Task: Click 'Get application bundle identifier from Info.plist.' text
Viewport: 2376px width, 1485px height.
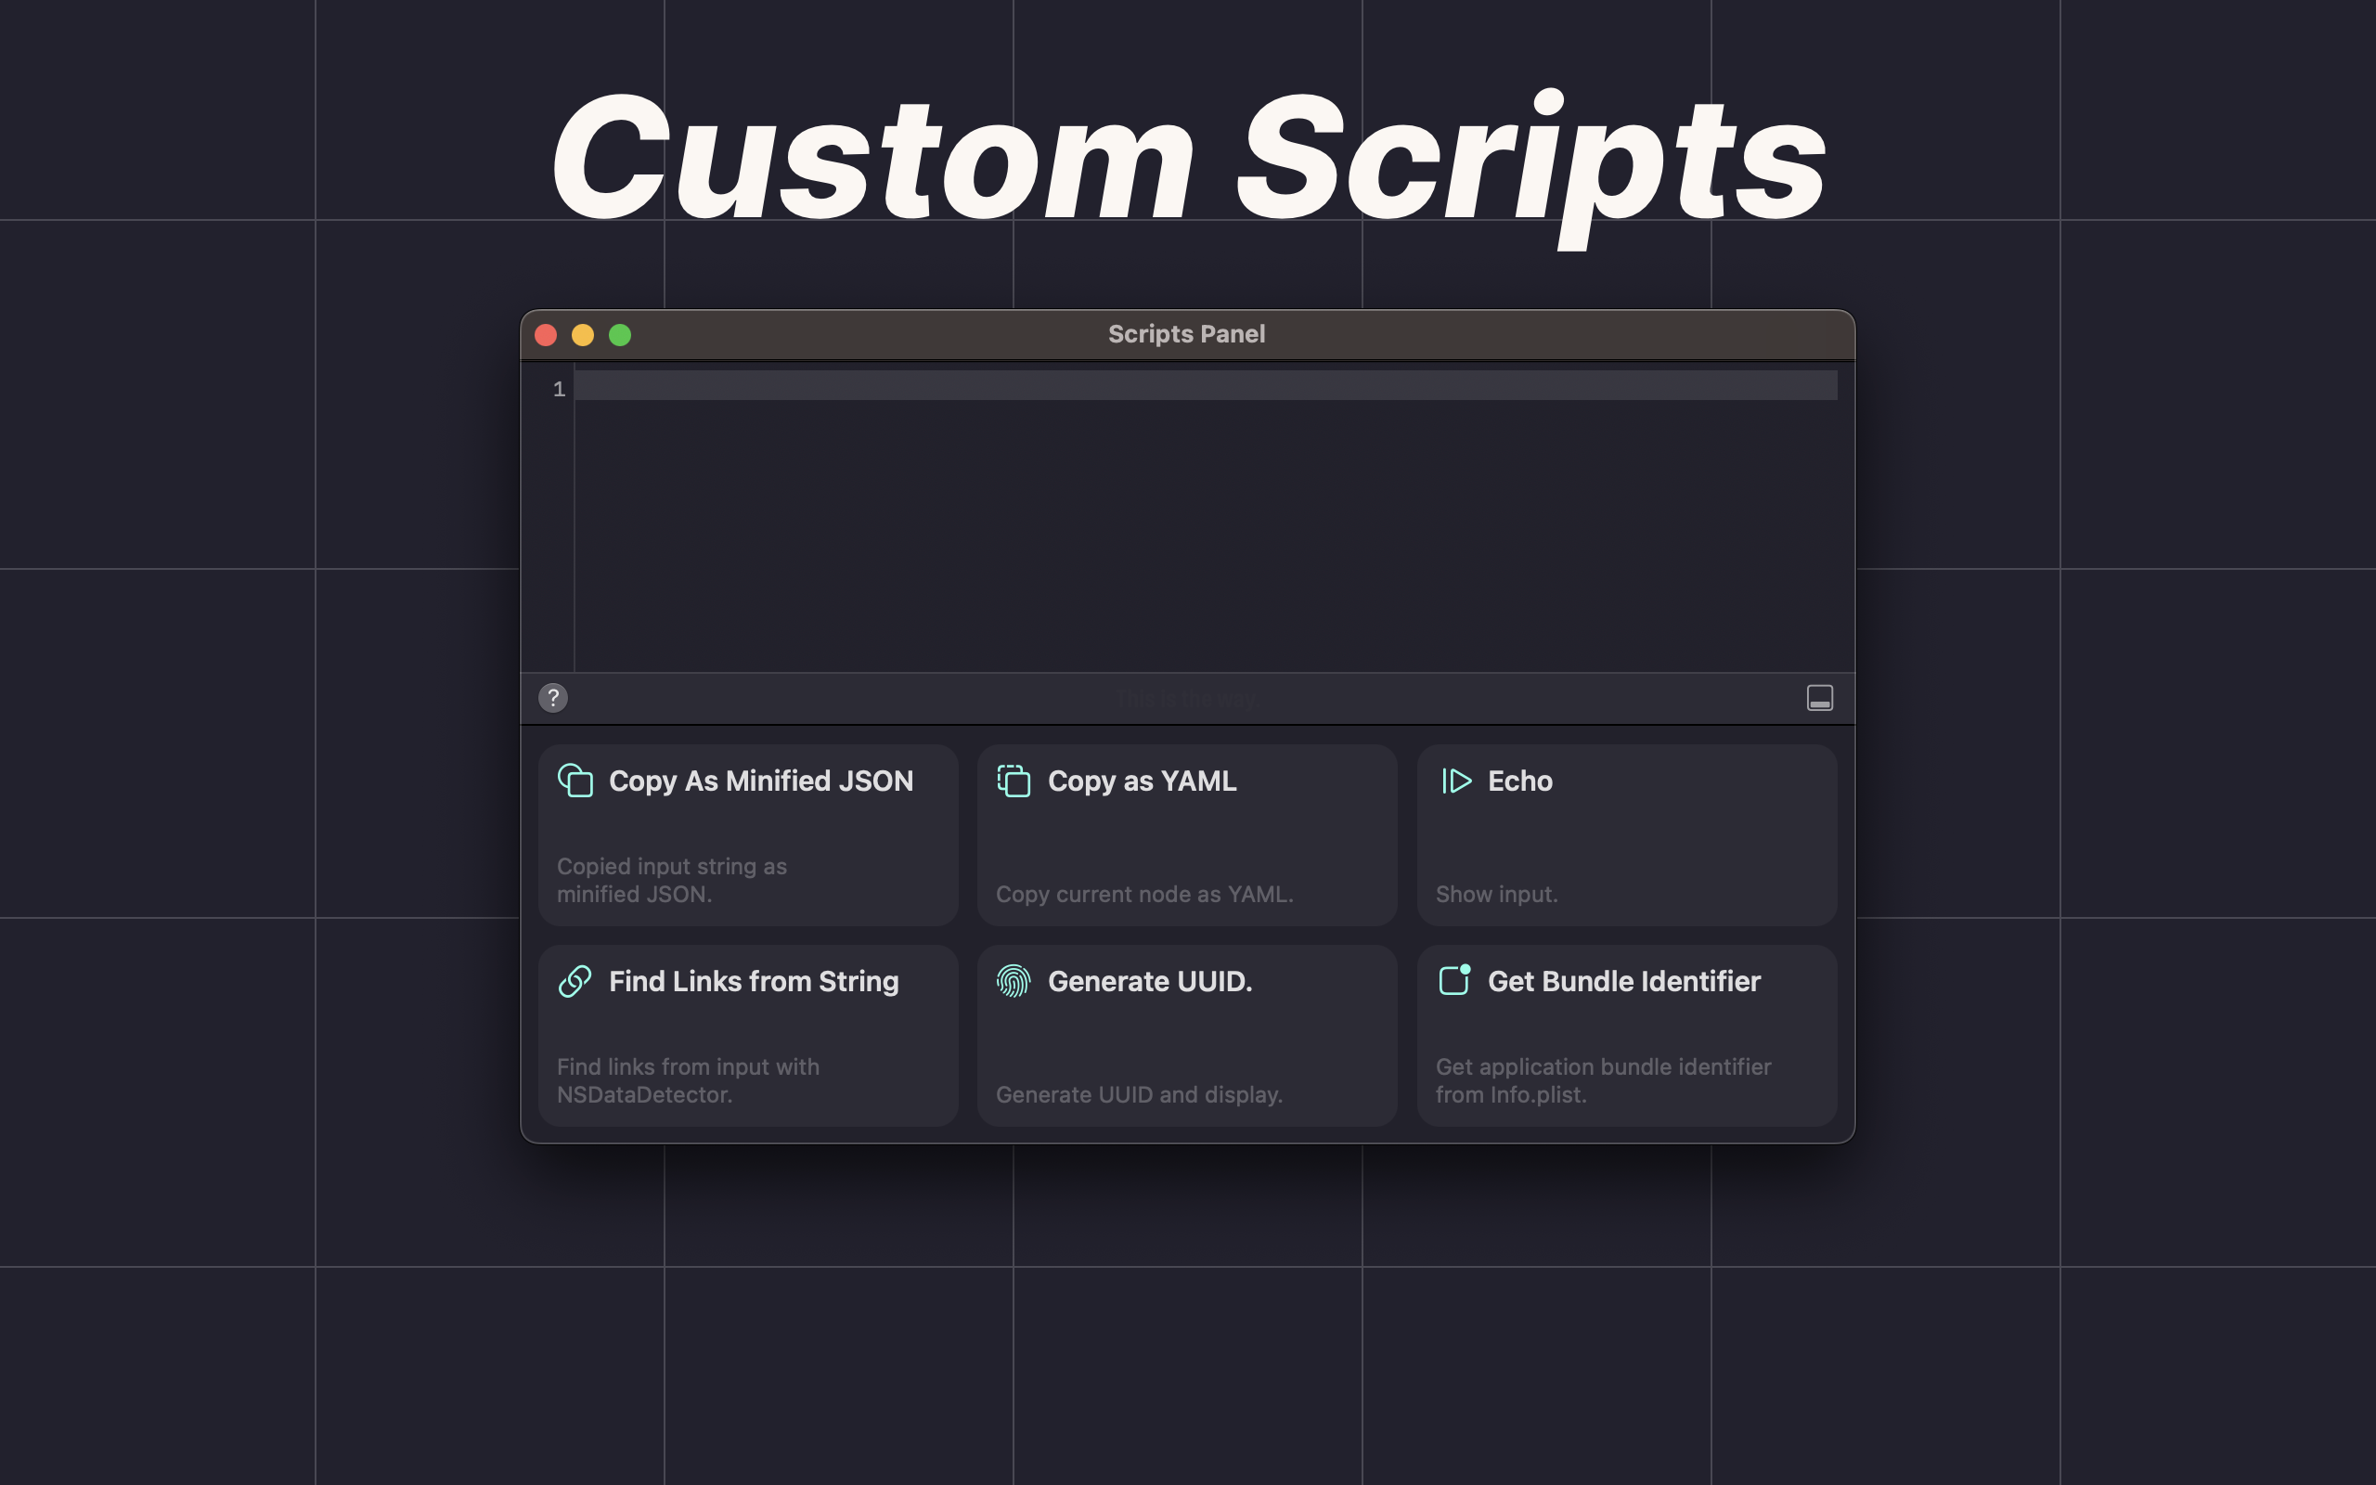Action: tap(1603, 1080)
